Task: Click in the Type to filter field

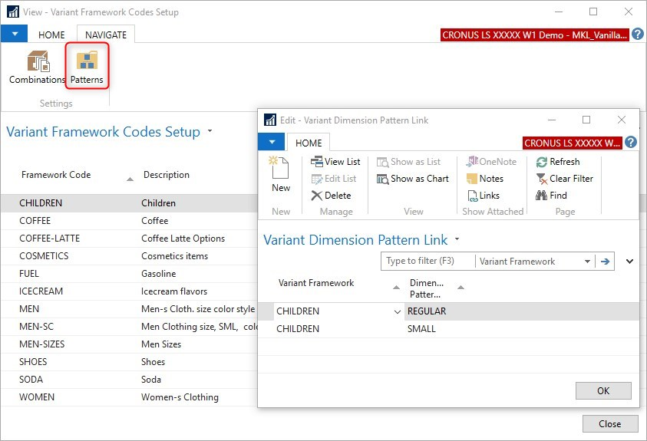Action: [x=427, y=262]
